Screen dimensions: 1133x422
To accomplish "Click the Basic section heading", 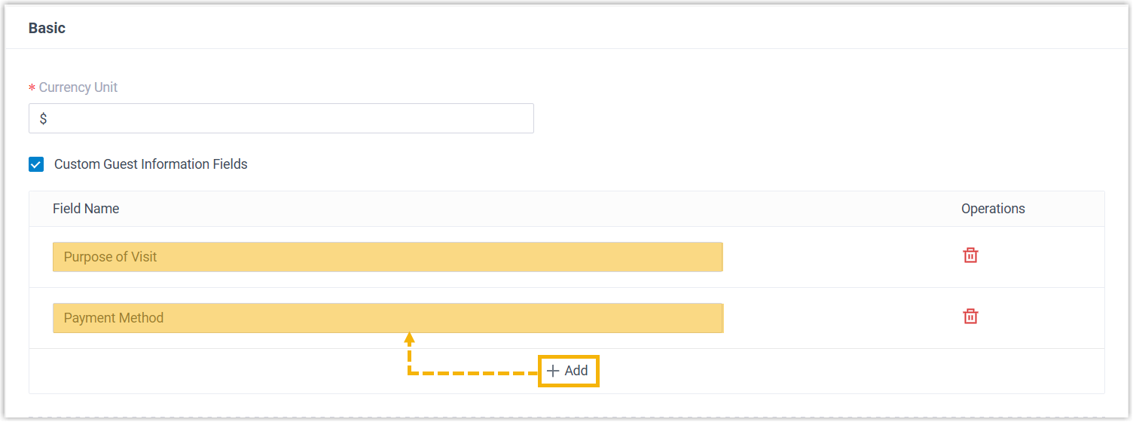I will pos(47,29).
